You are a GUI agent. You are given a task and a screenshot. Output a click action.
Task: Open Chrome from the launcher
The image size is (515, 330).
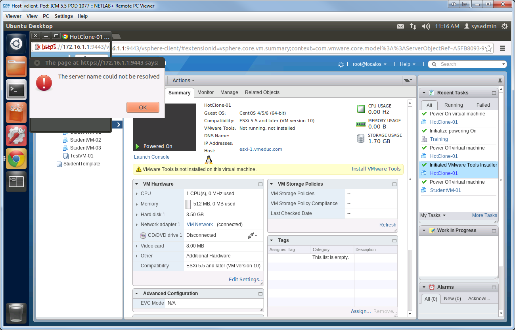pyautogui.click(x=16, y=159)
